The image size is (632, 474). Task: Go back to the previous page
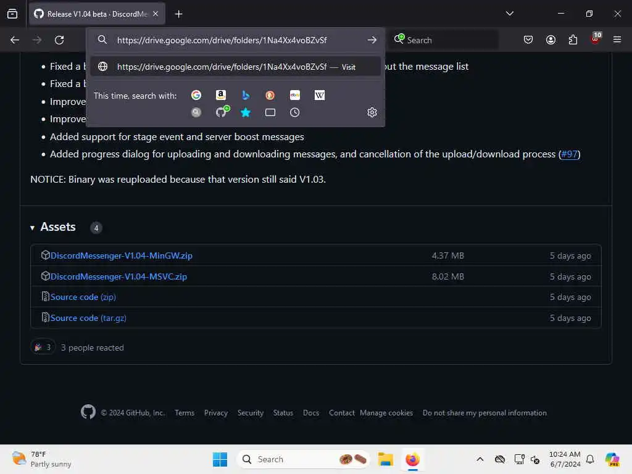point(15,40)
